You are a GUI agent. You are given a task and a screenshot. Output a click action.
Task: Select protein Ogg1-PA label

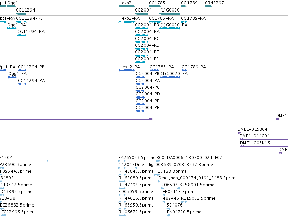pos(18,74)
